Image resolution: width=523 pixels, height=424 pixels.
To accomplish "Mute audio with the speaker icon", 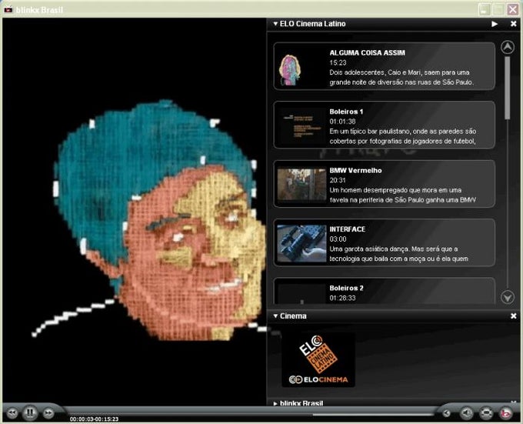I will click(467, 413).
